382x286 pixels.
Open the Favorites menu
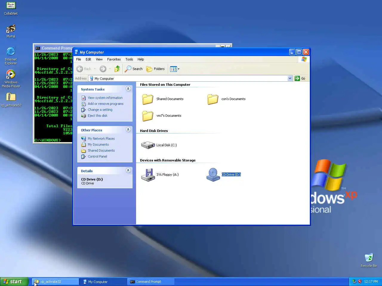click(x=114, y=59)
